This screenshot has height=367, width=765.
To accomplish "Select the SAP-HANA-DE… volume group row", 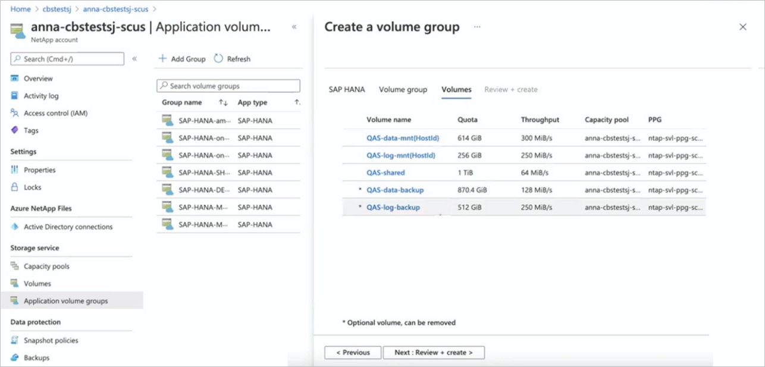I will 228,190.
